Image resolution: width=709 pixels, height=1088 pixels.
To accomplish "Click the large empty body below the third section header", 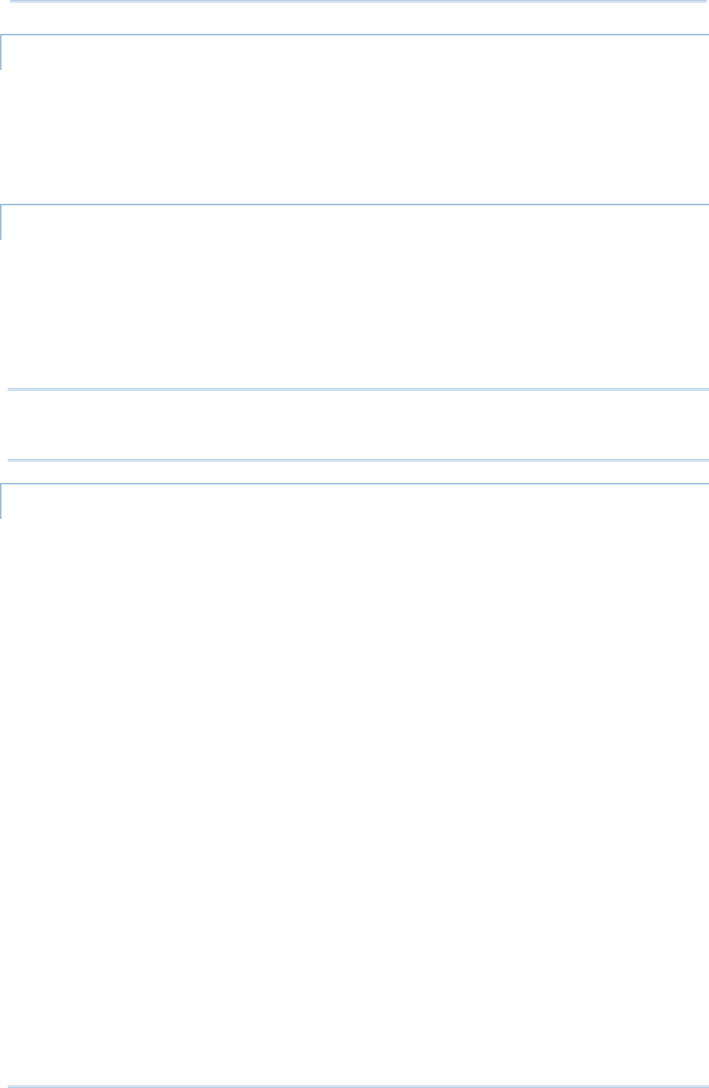I will coord(354,801).
